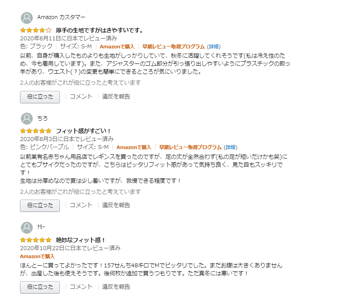
Task: Open 詳細 link in ちろ's review
Action: (x=231, y=147)
